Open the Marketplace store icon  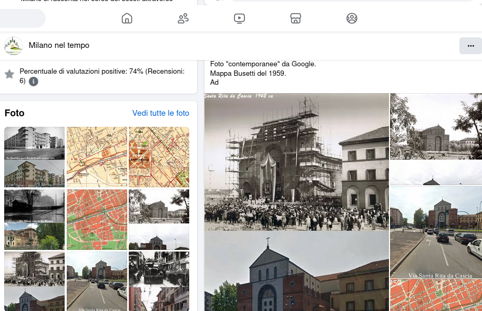[x=295, y=18]
